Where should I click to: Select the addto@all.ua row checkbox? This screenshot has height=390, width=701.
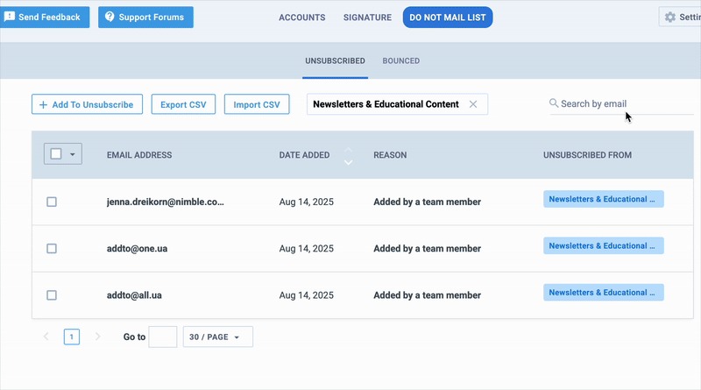pyautogui.click(x=52, y=295)
